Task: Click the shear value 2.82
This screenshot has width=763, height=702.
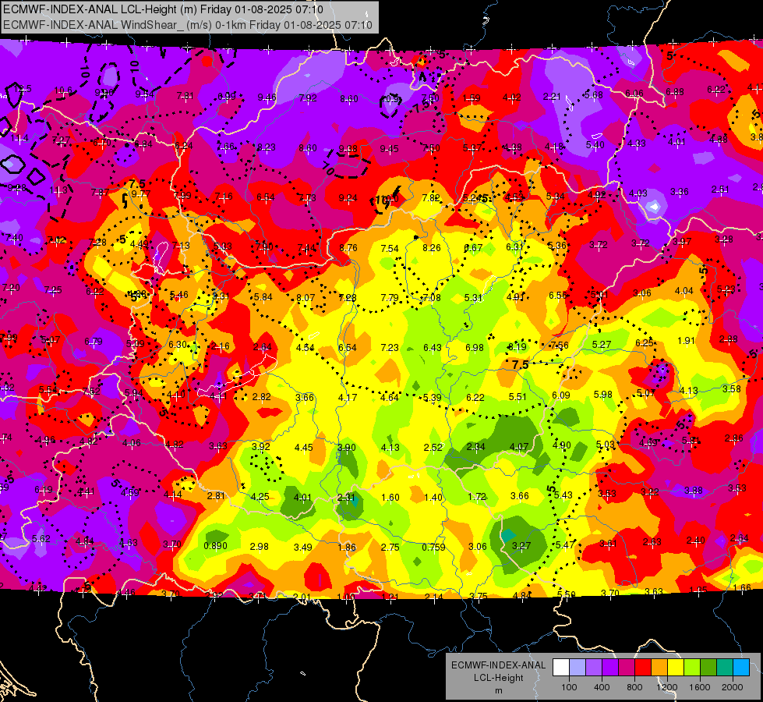Action: [262, 396]
